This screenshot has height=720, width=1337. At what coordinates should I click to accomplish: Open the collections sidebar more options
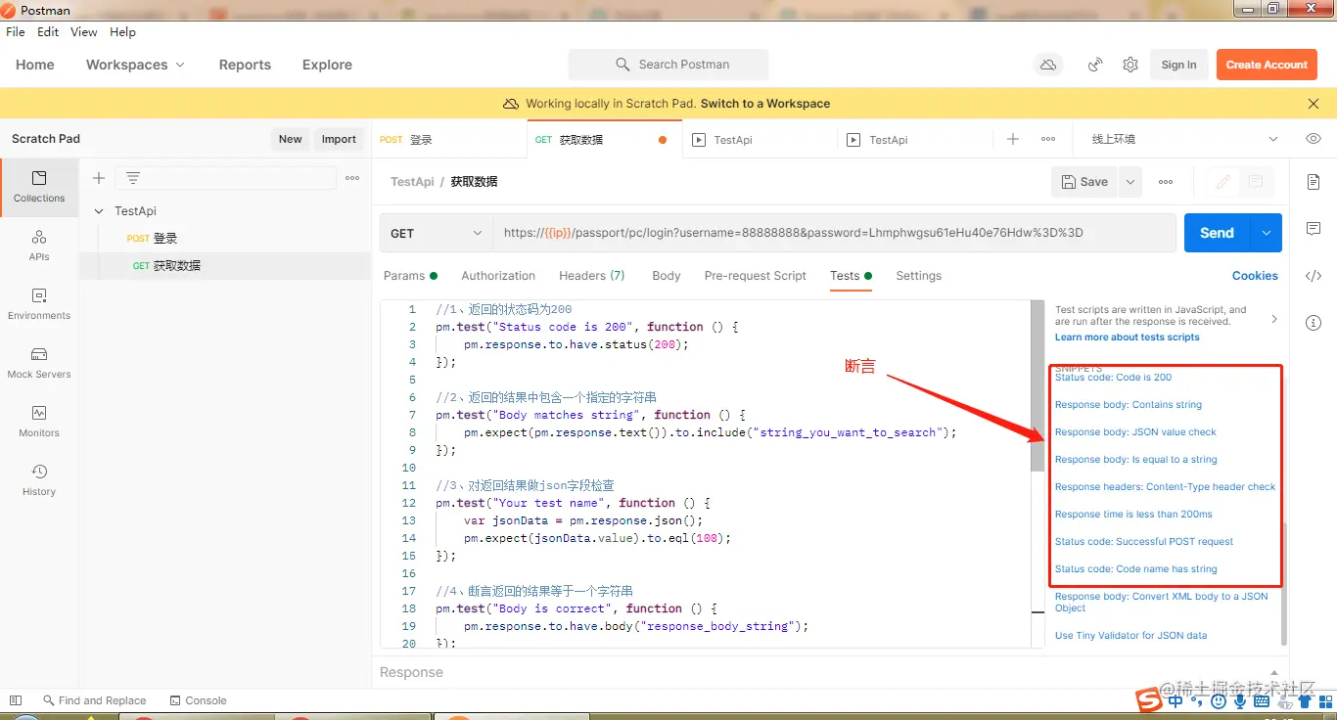[352, 178]
